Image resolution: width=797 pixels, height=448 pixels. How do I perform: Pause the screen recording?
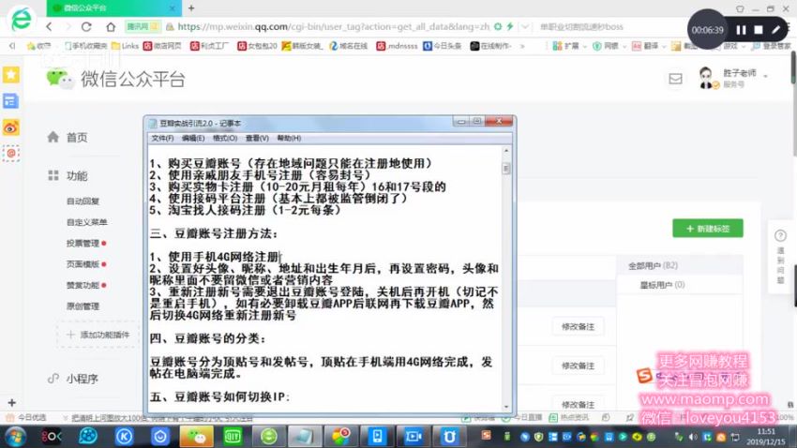coord(741,30)
